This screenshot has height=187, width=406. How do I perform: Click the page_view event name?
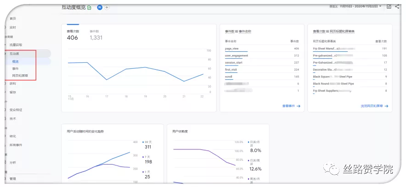[232, 49]
